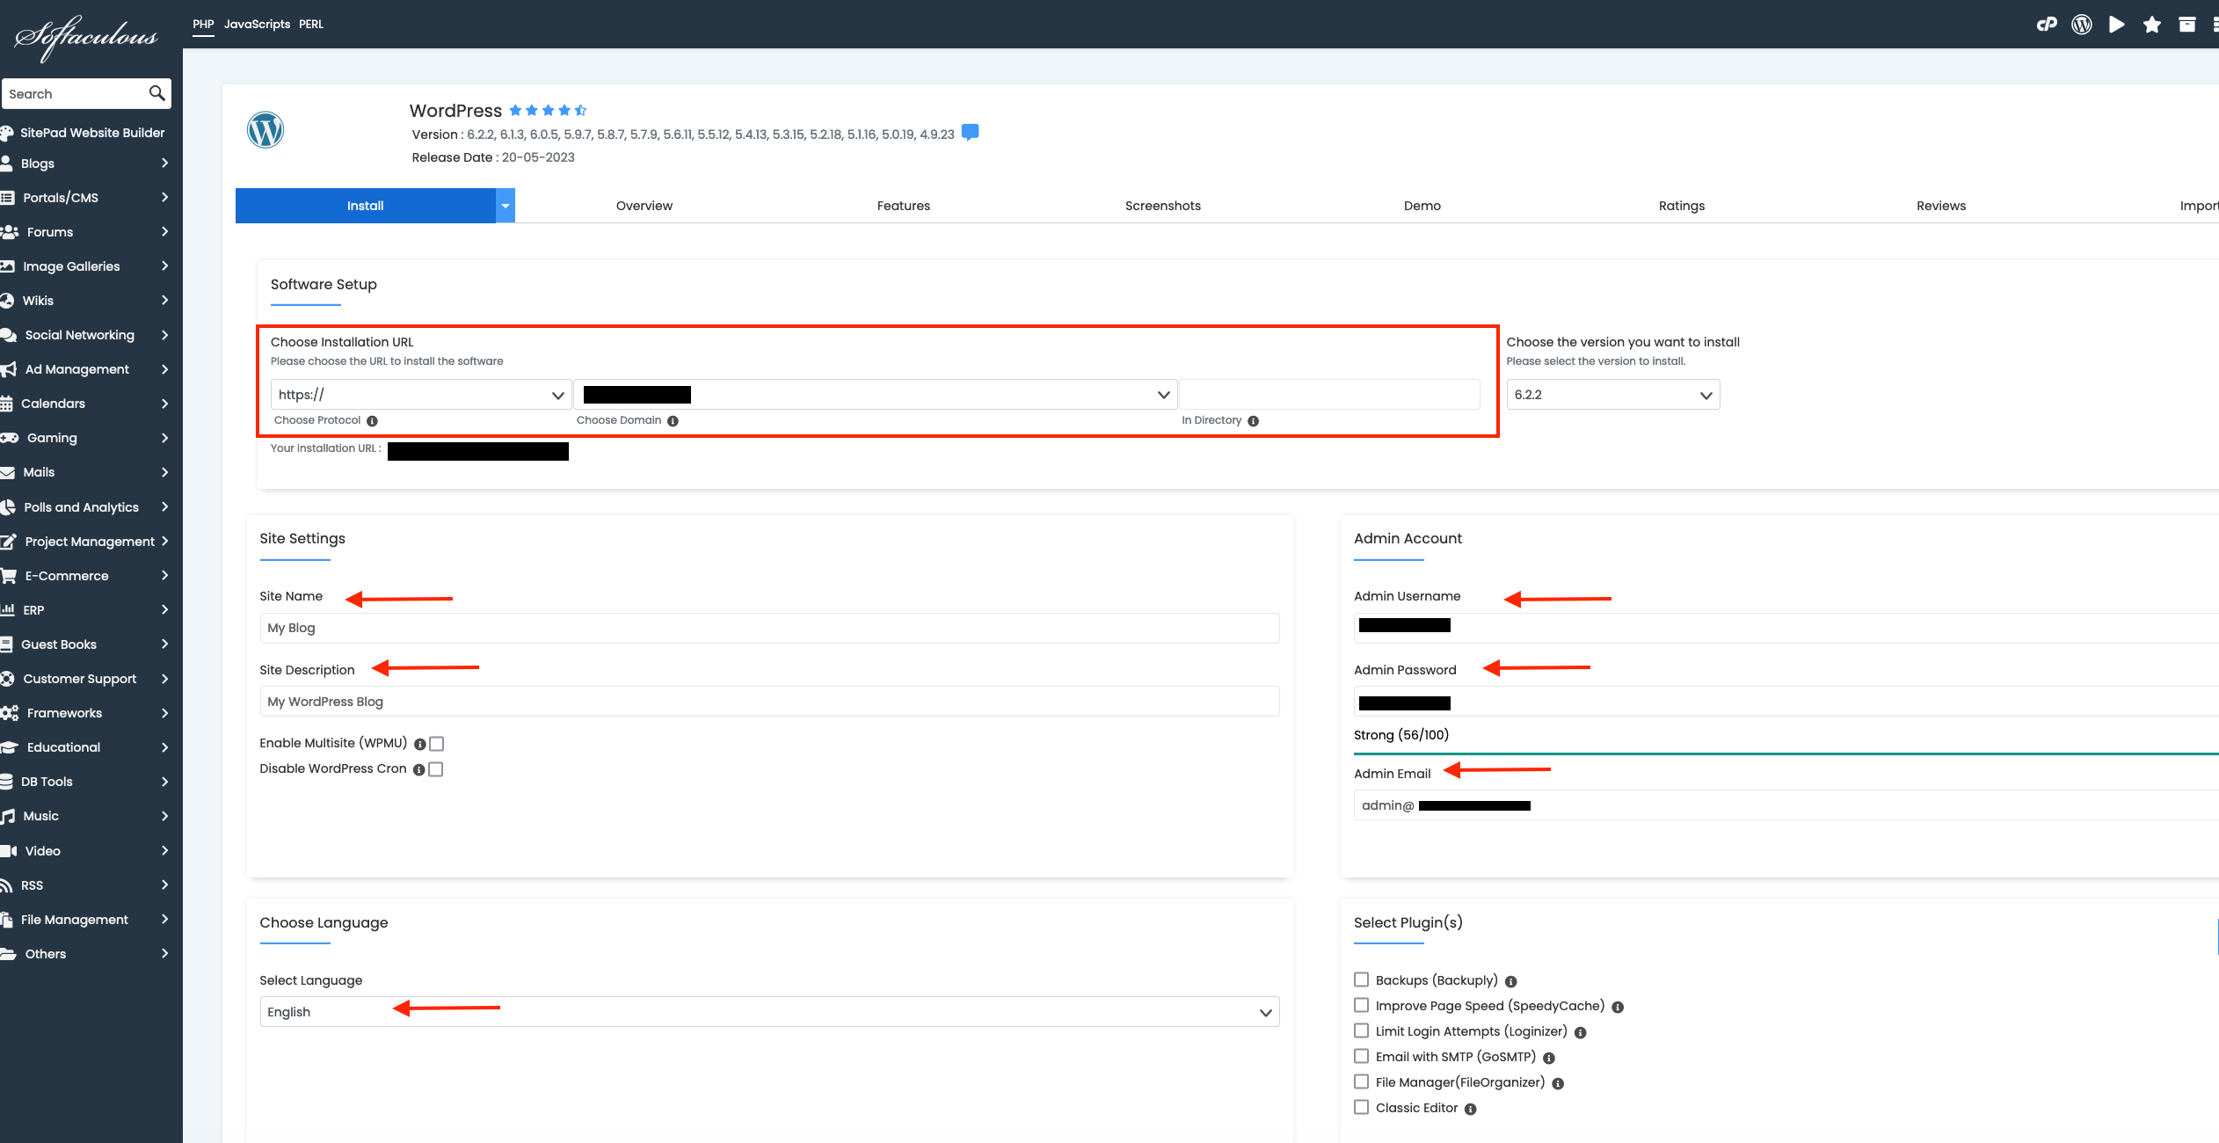Click FileOrganizer info icon
Image resolution: width=2219 pixels, height=1143 pixels.
[1558, 1084]
